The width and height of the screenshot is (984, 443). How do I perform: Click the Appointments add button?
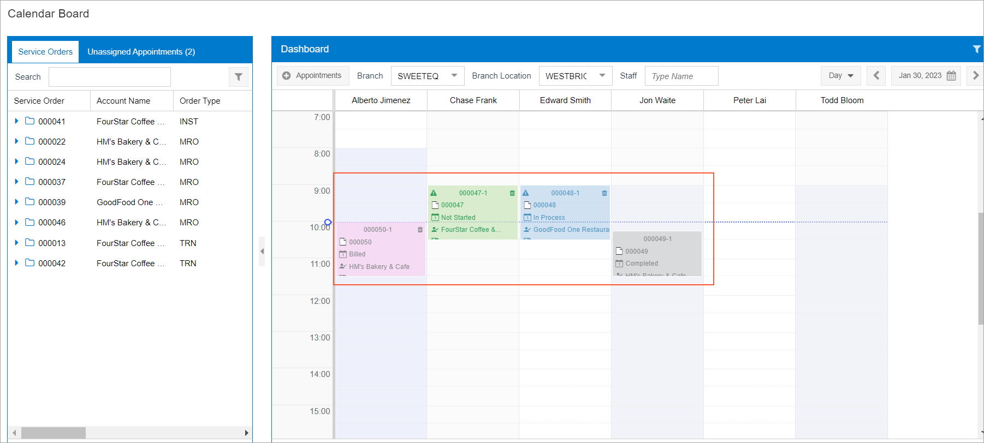click(312, 76)
